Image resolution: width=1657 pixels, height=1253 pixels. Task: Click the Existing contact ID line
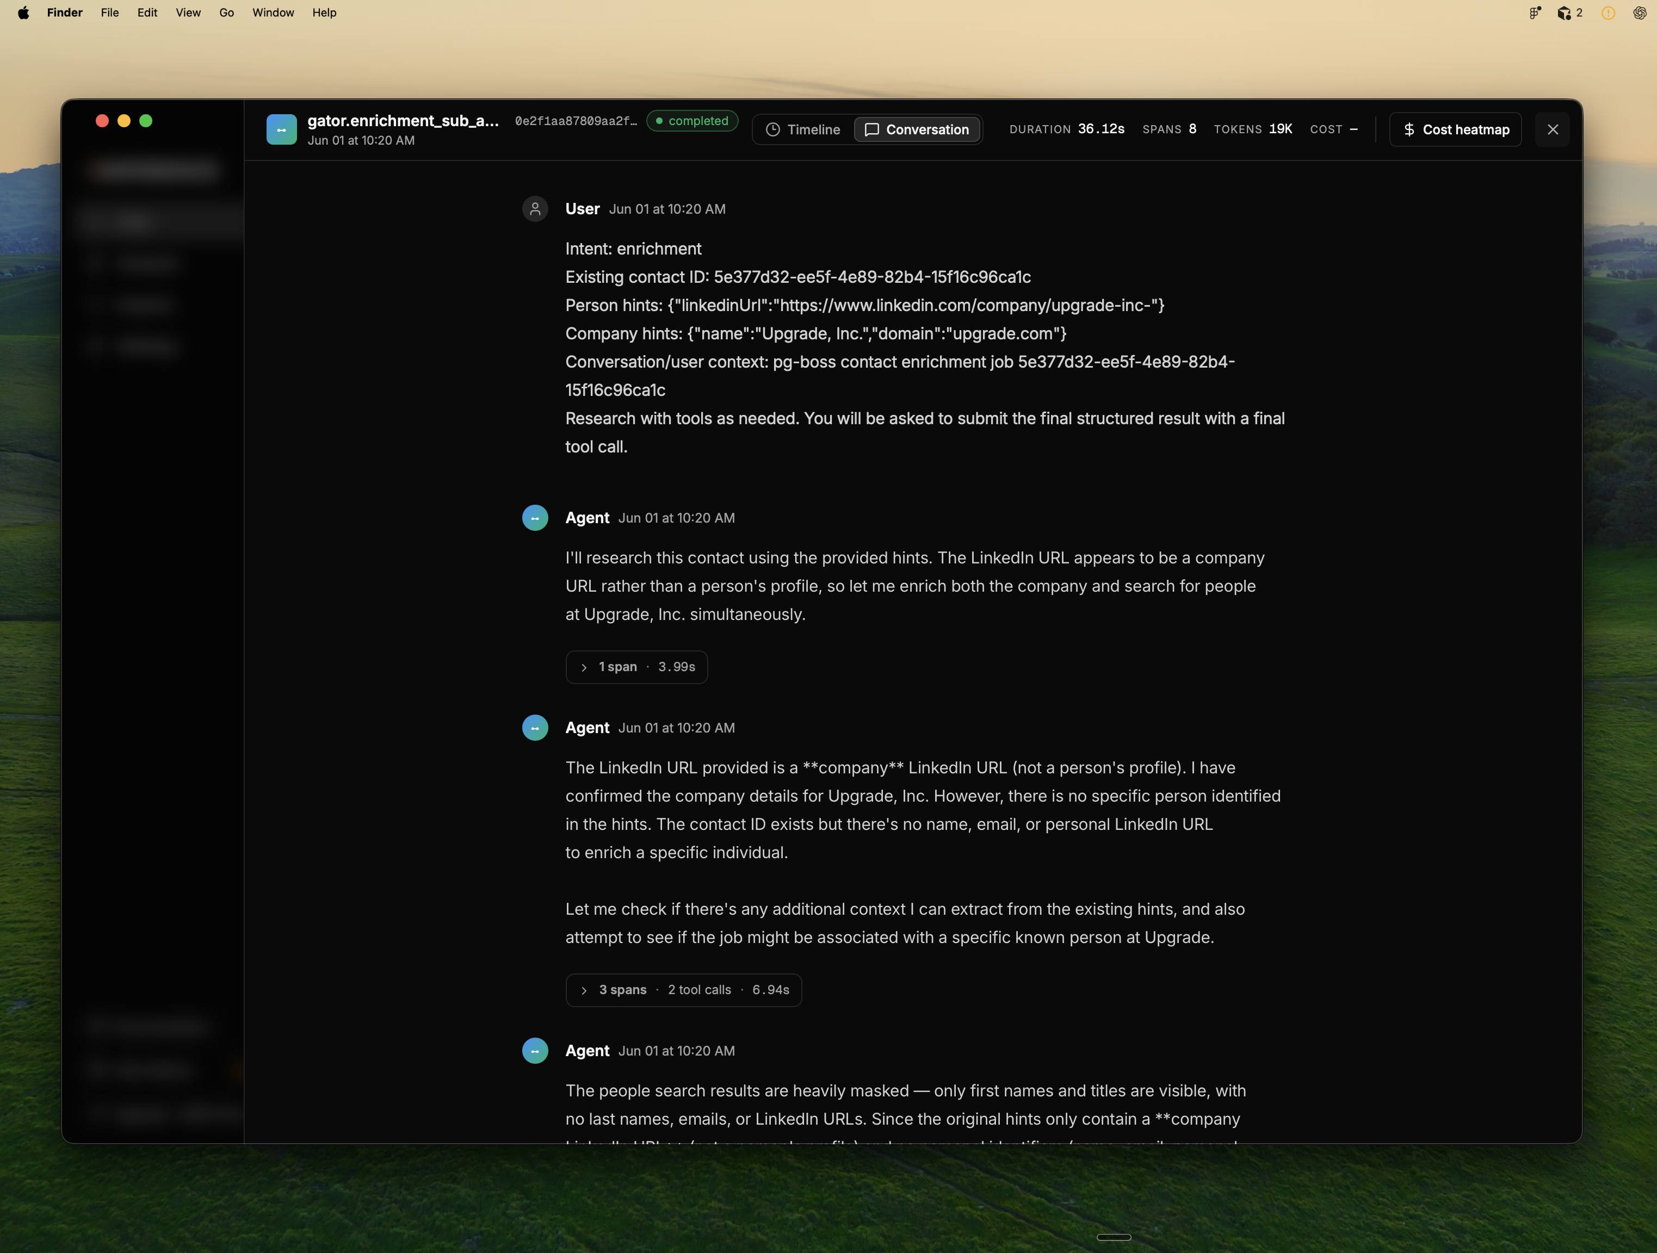click(798, 277)
